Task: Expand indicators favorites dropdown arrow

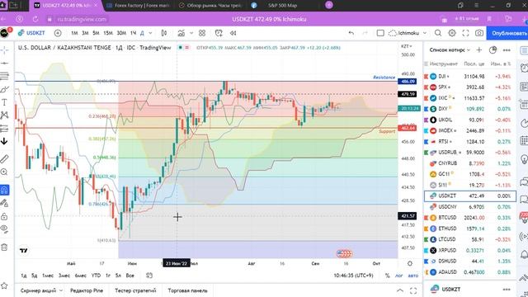Action: coord(191,33)
